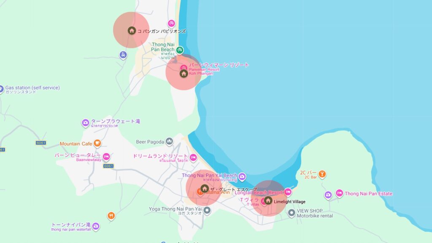Click the Mountain Cafe coffee cup pin
The height and width of the screenshot is (243, 432).
click(97, 143)
